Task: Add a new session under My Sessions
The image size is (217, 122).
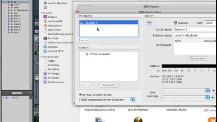Action: pos(82,40)
